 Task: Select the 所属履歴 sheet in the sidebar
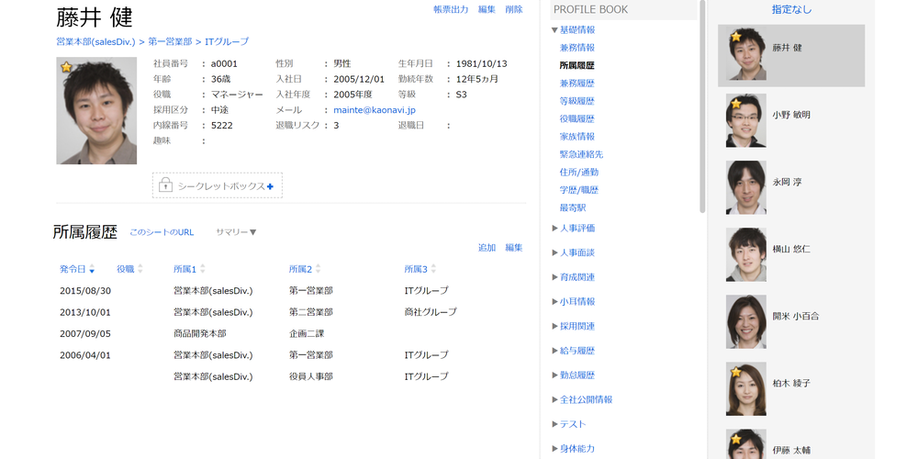(x=577, y=65)
